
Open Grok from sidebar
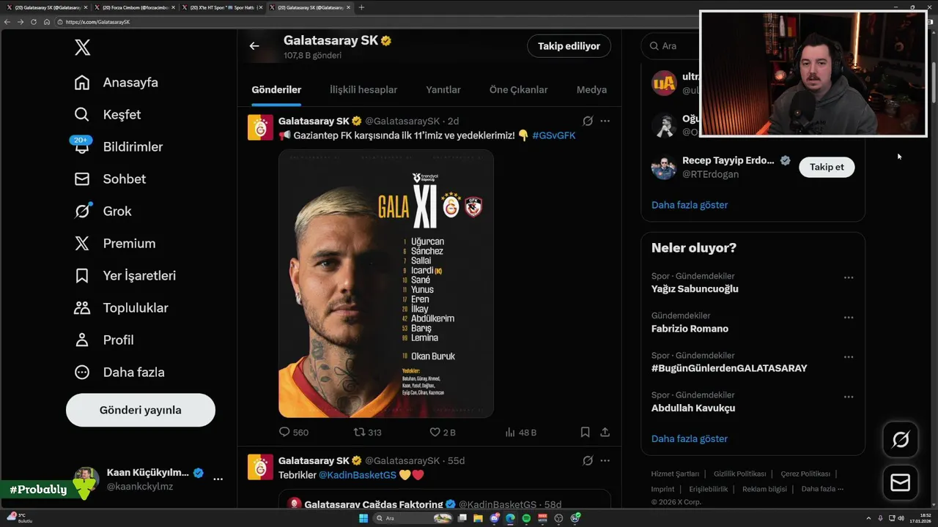pyautogui.click(x=103, y=212)
